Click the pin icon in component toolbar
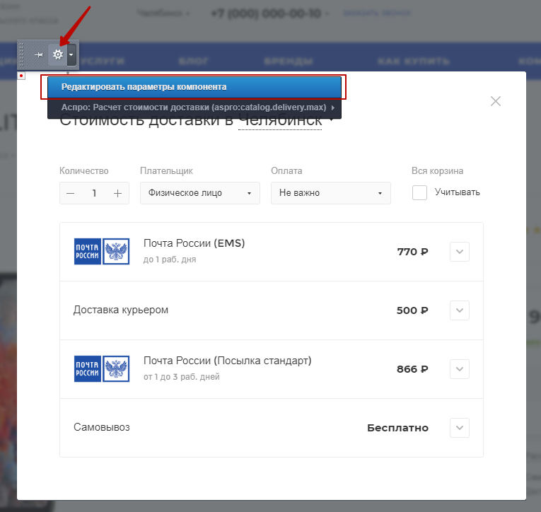Screen dimensions: 541x512 point(39,55)
